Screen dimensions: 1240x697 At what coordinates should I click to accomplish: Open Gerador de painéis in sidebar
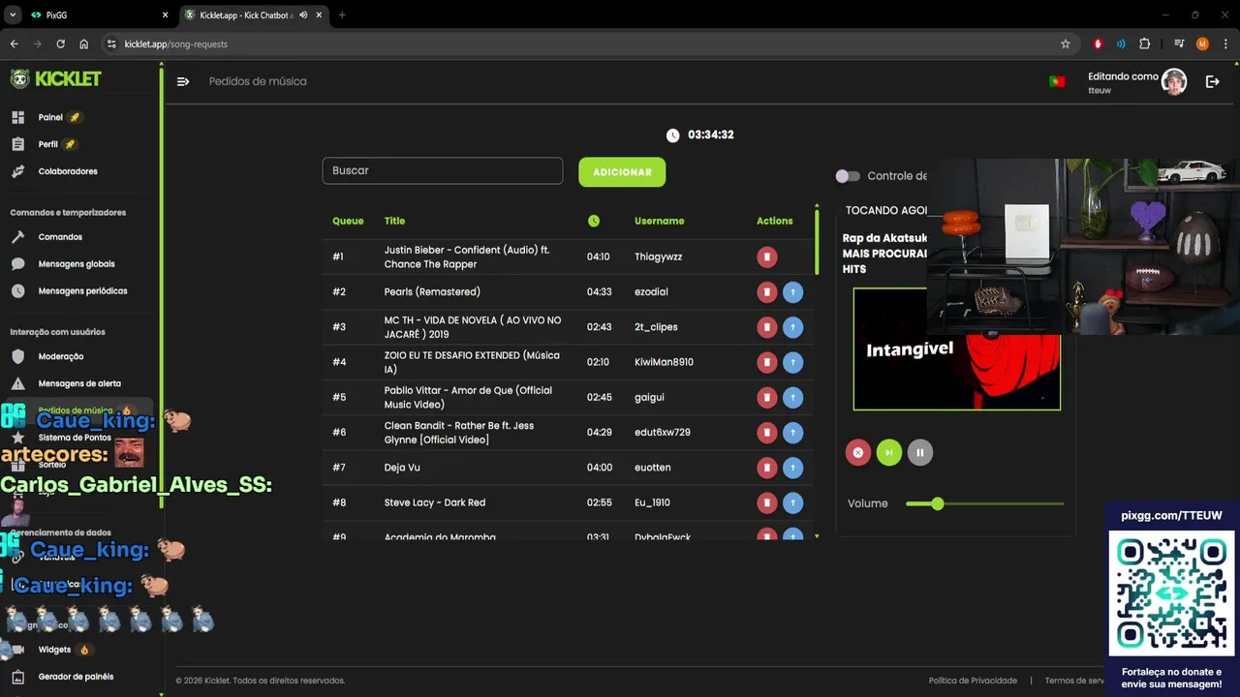click(76, 677)
